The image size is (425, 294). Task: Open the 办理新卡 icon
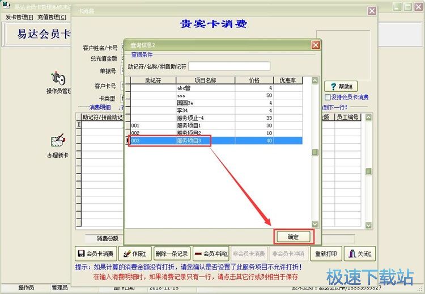tap(58, 145)
